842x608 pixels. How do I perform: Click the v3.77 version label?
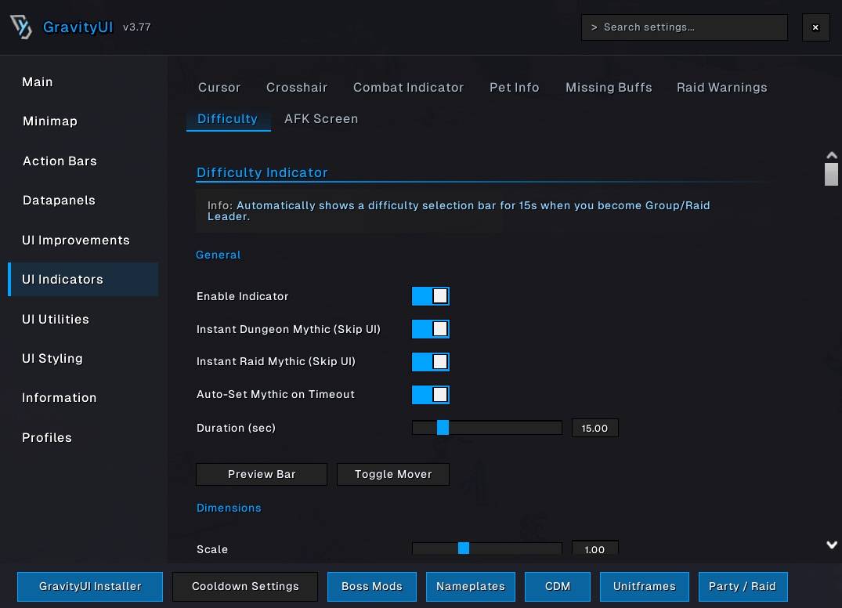137,27
